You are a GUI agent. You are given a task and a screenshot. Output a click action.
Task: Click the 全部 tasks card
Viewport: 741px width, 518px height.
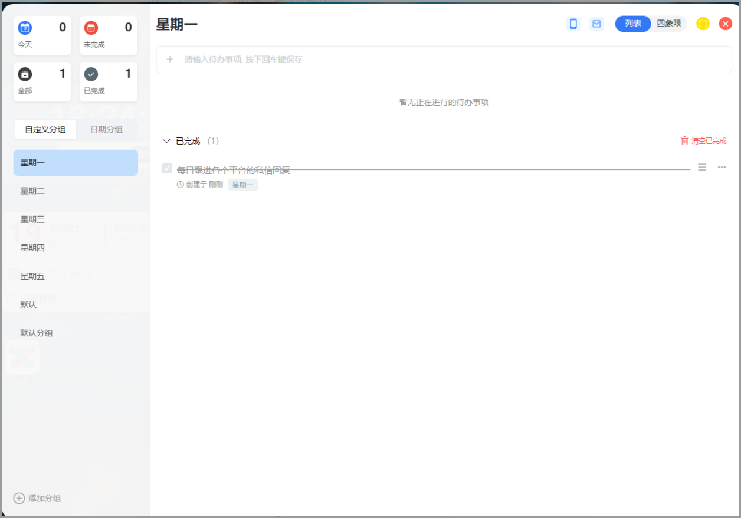click(x=42, y=82)
